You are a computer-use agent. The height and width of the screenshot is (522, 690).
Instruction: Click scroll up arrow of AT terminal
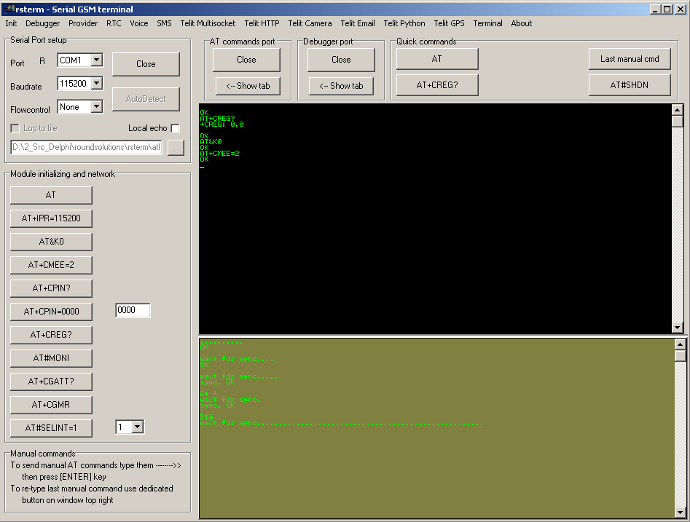tap(677, 110)
